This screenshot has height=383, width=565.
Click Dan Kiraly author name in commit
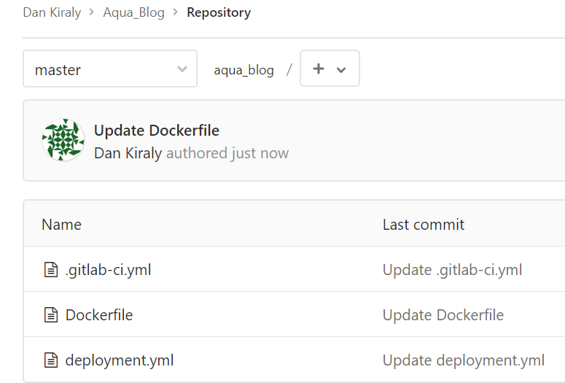[128, 153]
